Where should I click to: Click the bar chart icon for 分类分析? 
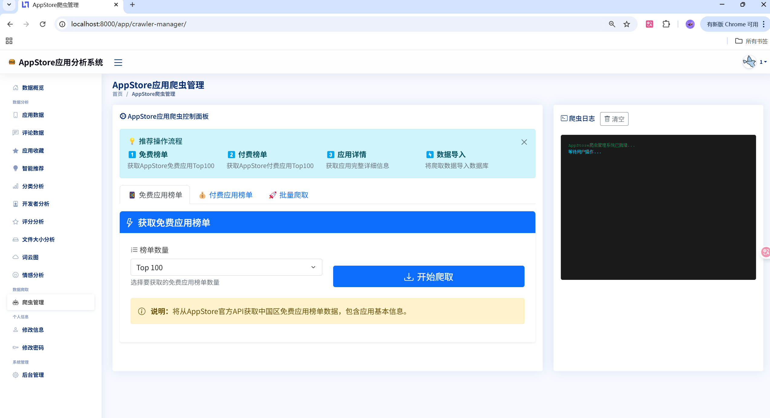pos(15,186)
